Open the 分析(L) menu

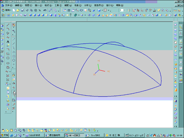point(88,5)
